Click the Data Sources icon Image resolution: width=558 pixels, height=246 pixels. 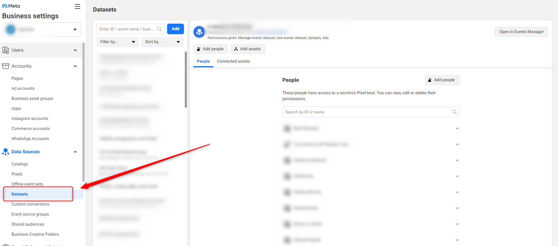[x=5, y=152]
